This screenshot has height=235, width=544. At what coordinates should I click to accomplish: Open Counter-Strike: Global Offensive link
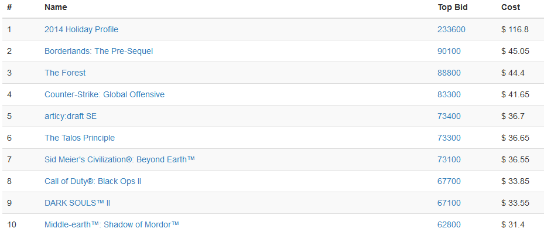pos(104,94)
